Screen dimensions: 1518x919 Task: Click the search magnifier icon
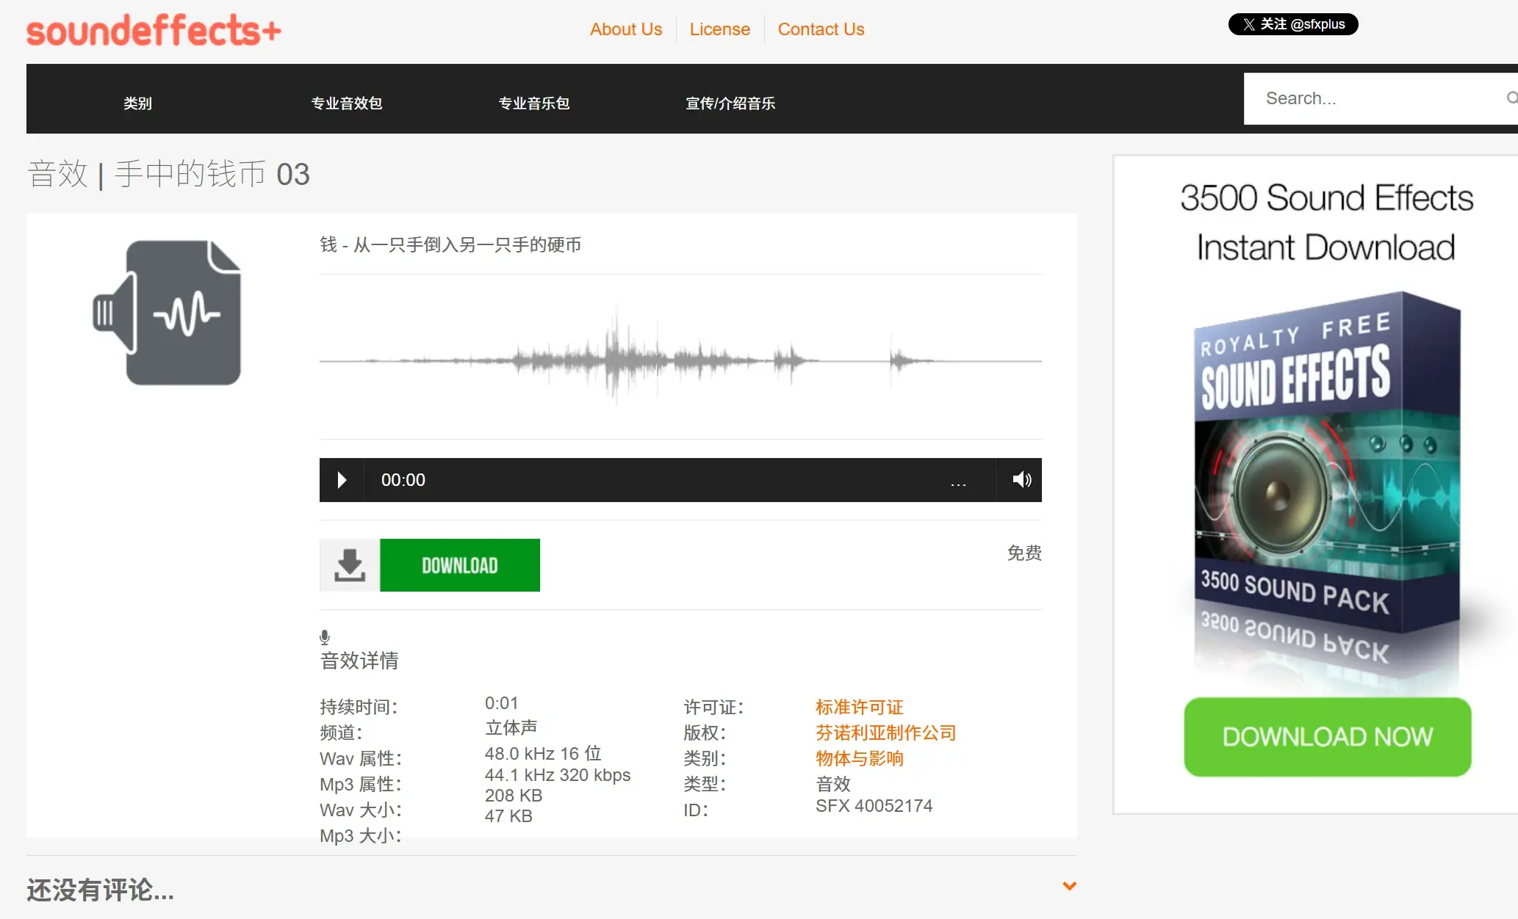pos(1511,98)
